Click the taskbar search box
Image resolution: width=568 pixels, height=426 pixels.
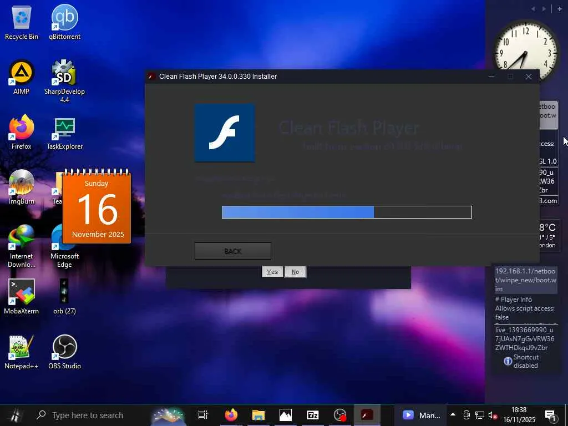click(x=93, y=415)
